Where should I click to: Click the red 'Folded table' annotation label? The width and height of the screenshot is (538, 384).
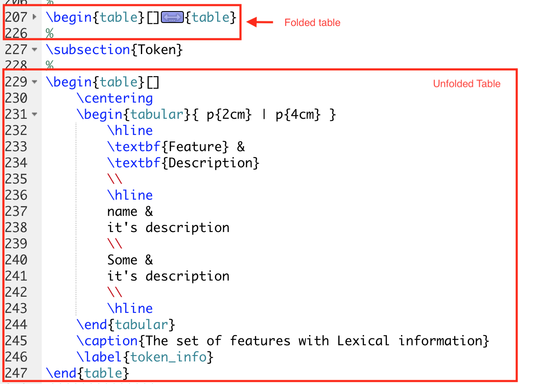[312, 23]
